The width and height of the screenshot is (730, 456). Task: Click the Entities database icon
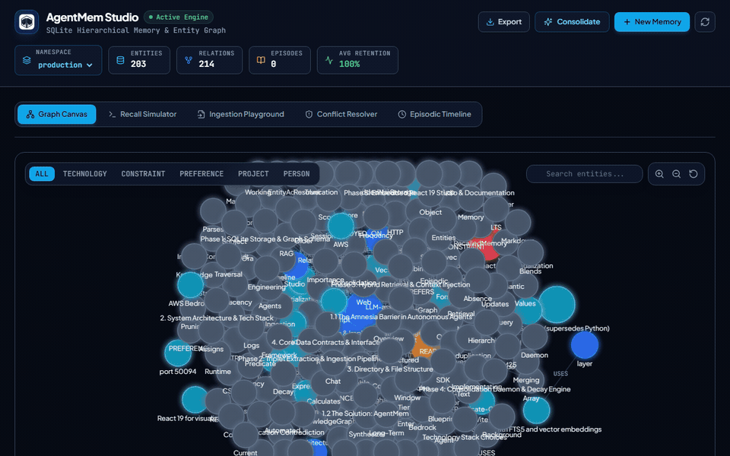pos(120,60)
